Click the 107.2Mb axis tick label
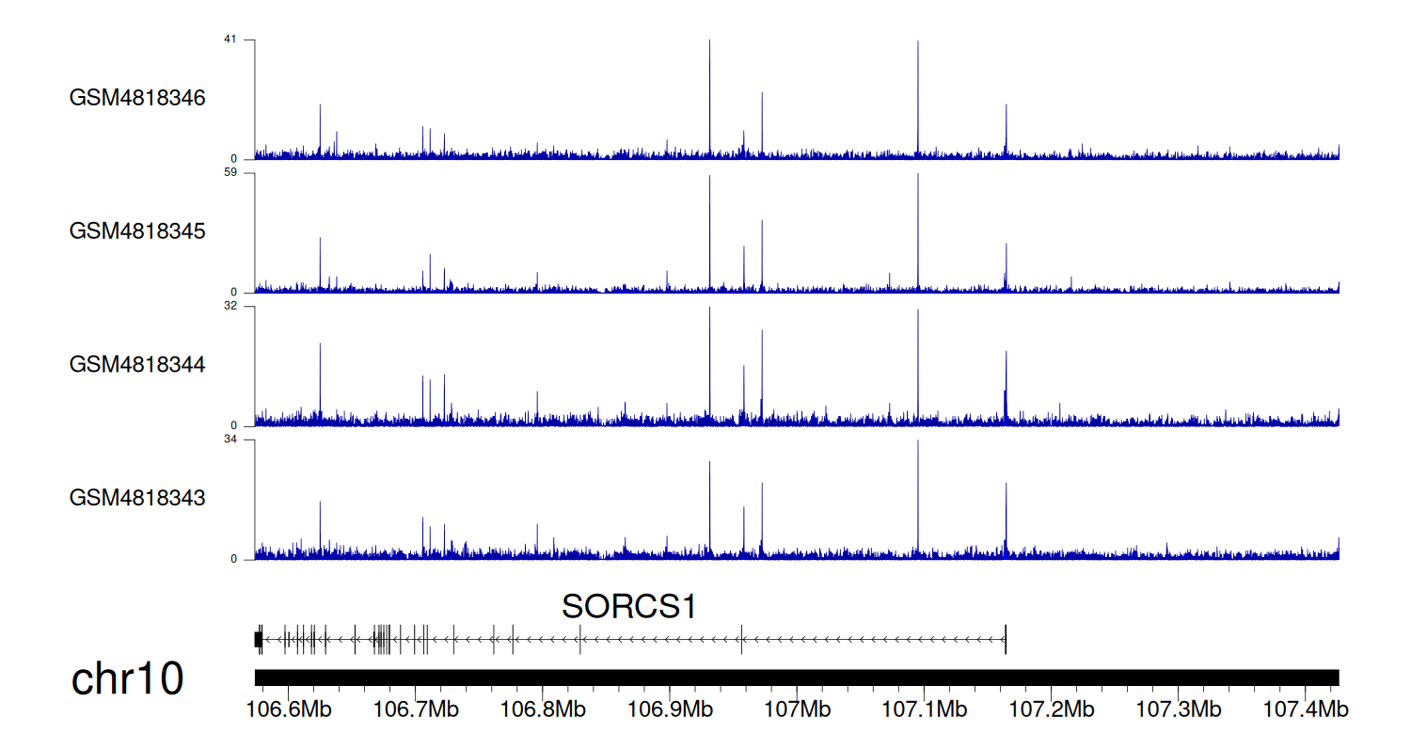Viewport: 1411px width, 734px height. 1051,708
